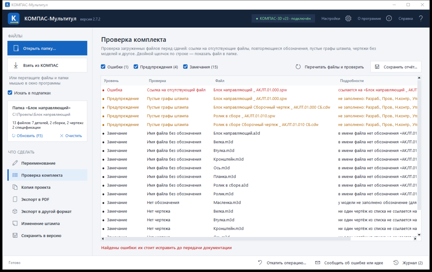This screenshot has width=432, height=272.
Task: Click the horizontal scrollbar of the results table
Action: 228,239
